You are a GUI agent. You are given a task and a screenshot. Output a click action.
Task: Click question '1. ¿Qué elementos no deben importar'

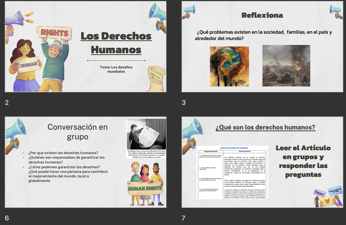pos(210,156)
